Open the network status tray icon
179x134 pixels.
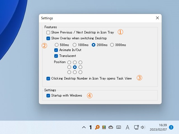pos(136,127)
